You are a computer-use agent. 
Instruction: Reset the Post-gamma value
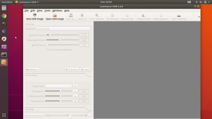pyautogui.click(x=75, y=101)
